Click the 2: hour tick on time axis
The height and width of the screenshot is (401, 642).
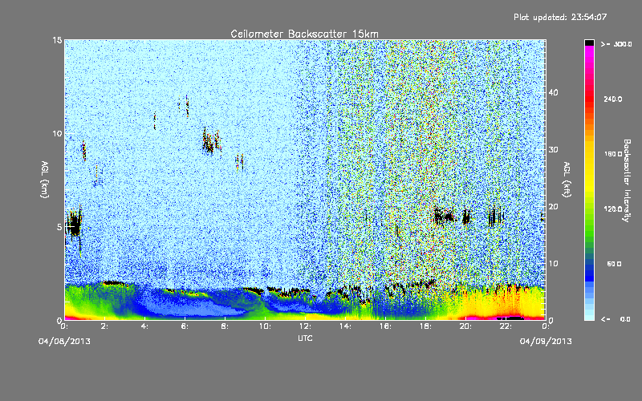click(104, 326)
